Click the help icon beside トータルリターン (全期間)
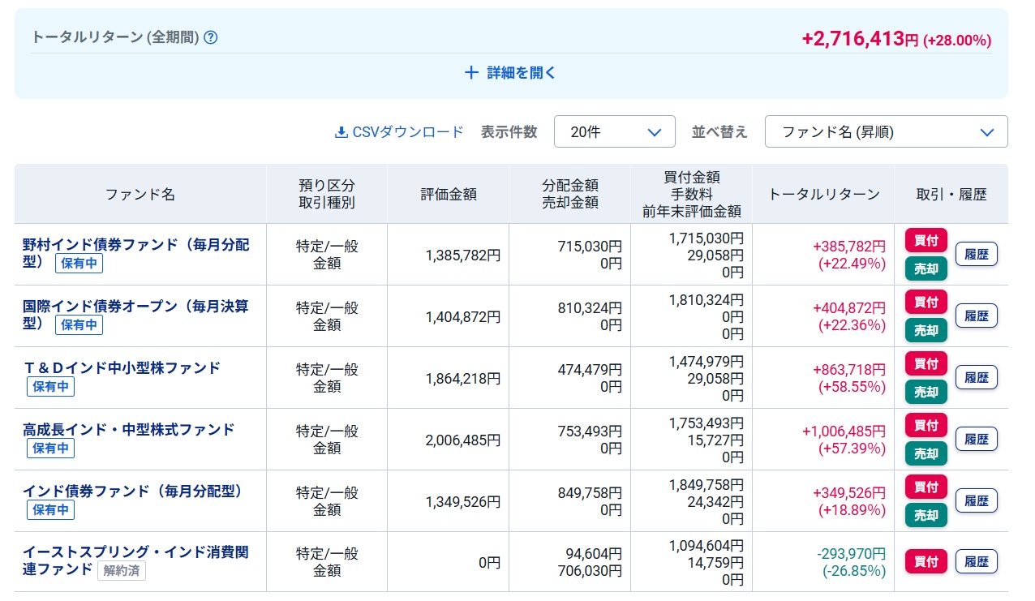1035x601 pixels. point(211,37)
